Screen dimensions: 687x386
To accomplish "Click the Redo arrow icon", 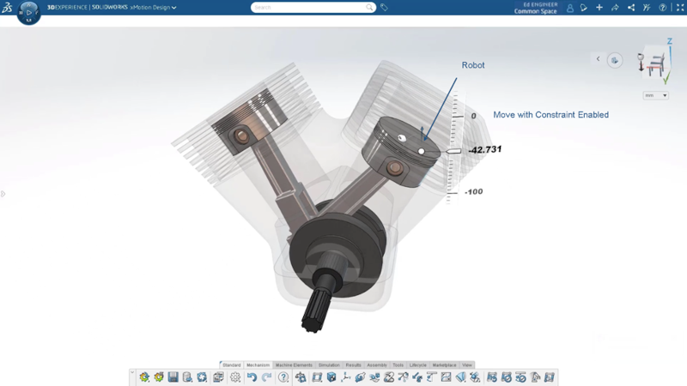I will pyautogui.click(x=266, y=377).
